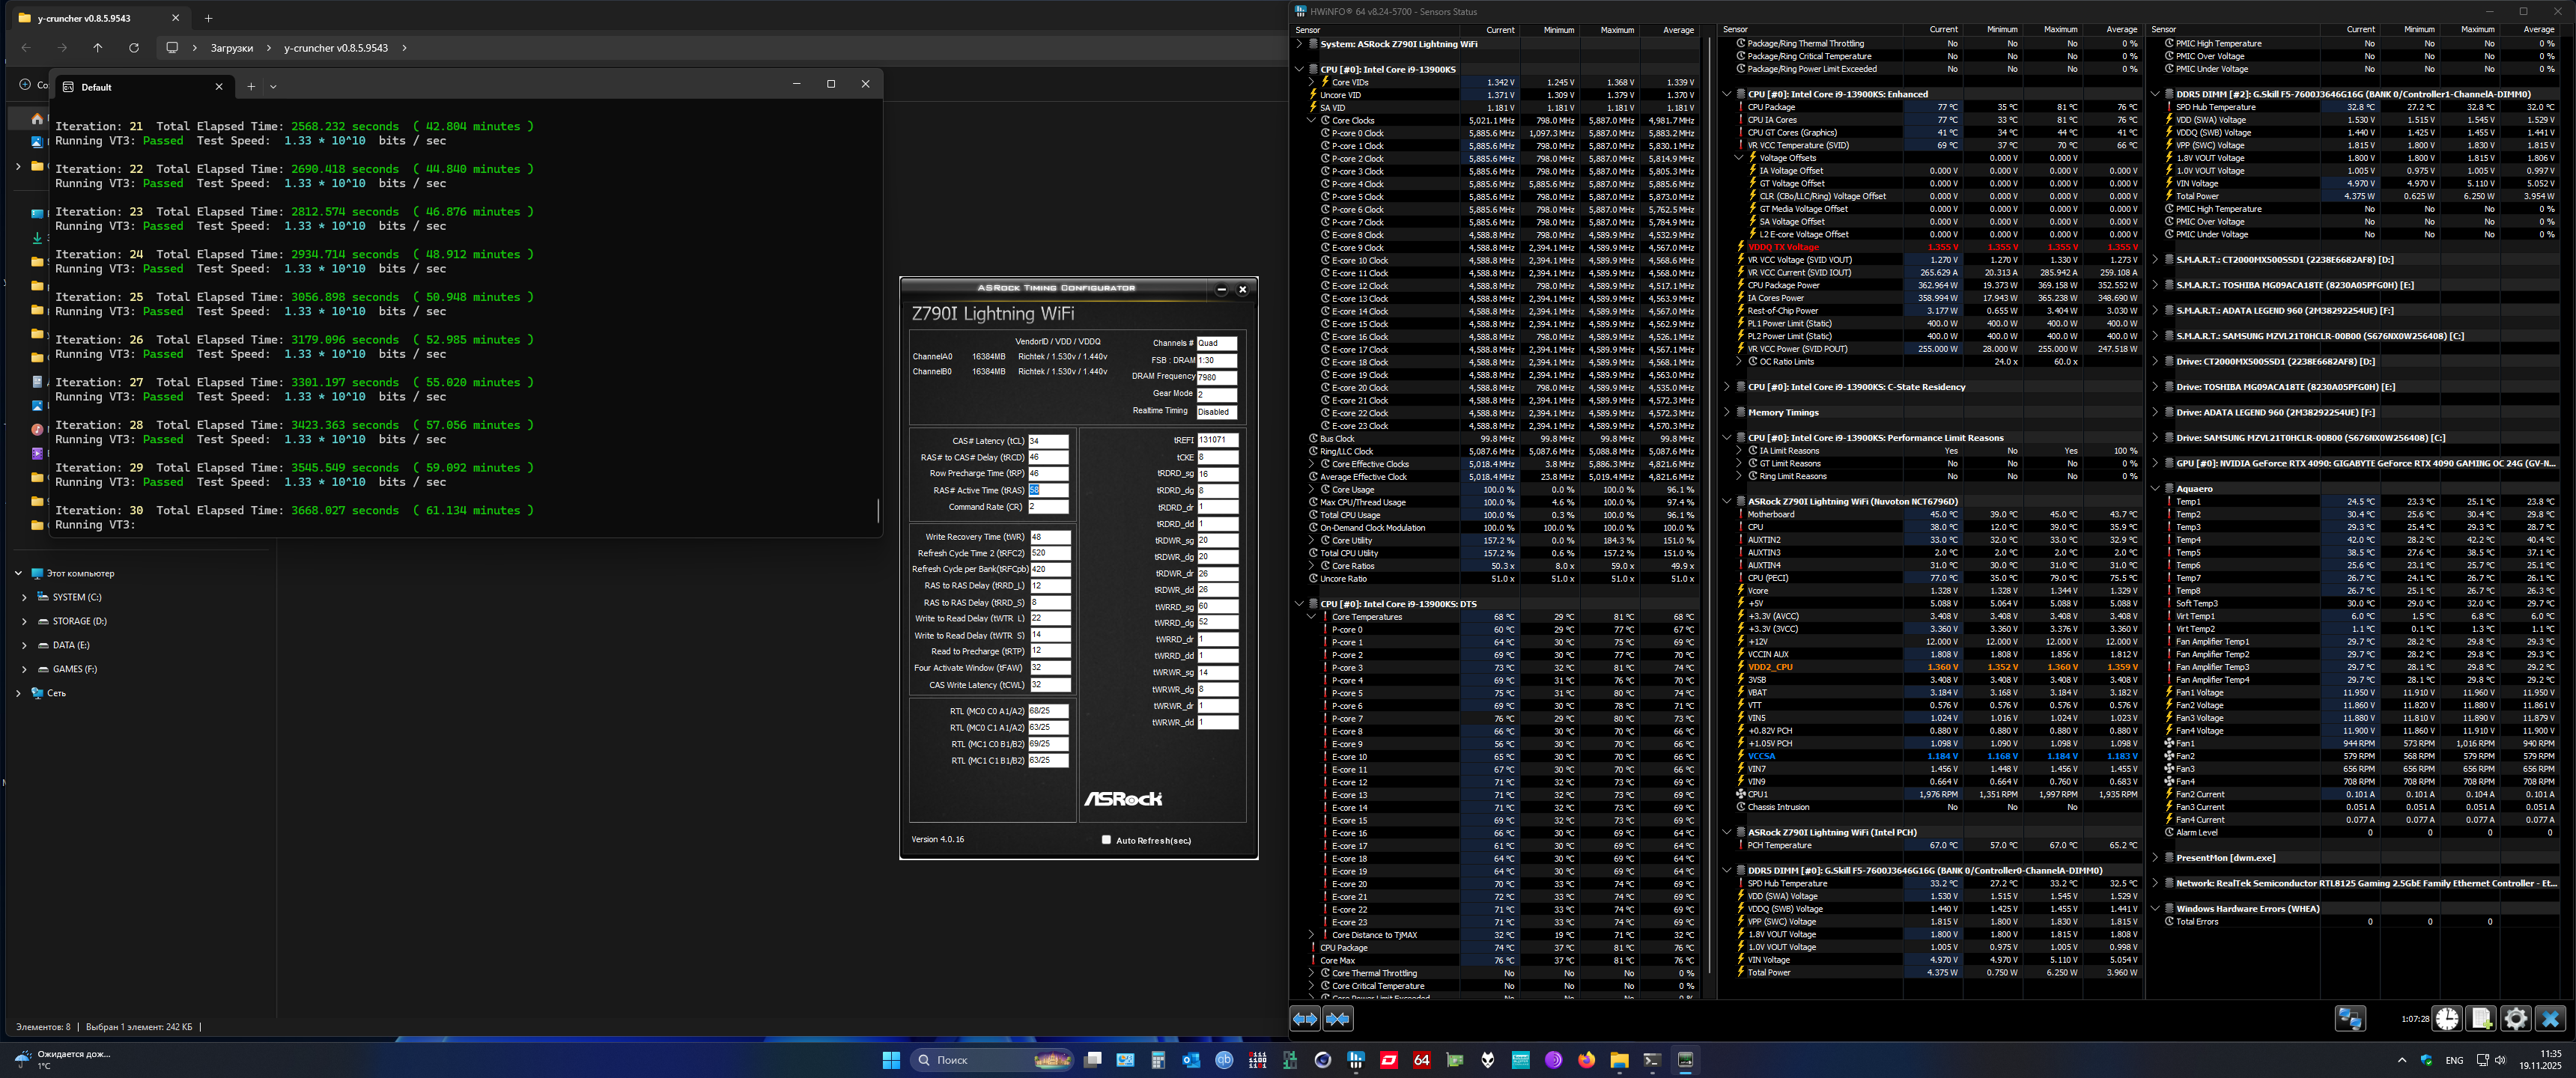Click HWiNFO shrink columns arrows button
This screenshot has width=2576, height=1078.
pyautogui.click(x=1338, y=1019)
